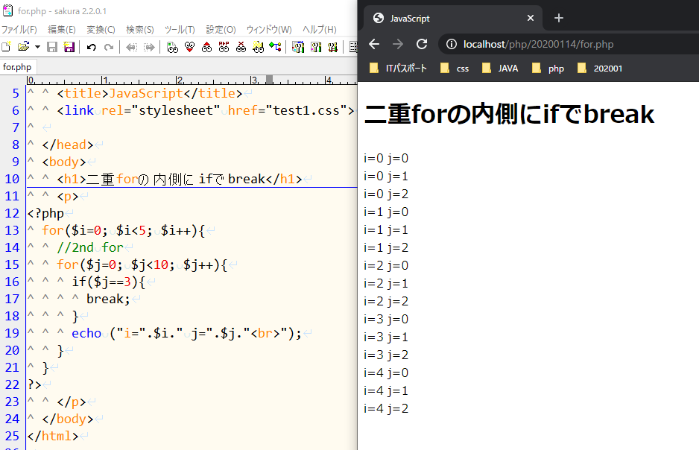This screenshot has height=450, width=699.
Task: Click the Grep search folder icon
Action: click(258, 47)
